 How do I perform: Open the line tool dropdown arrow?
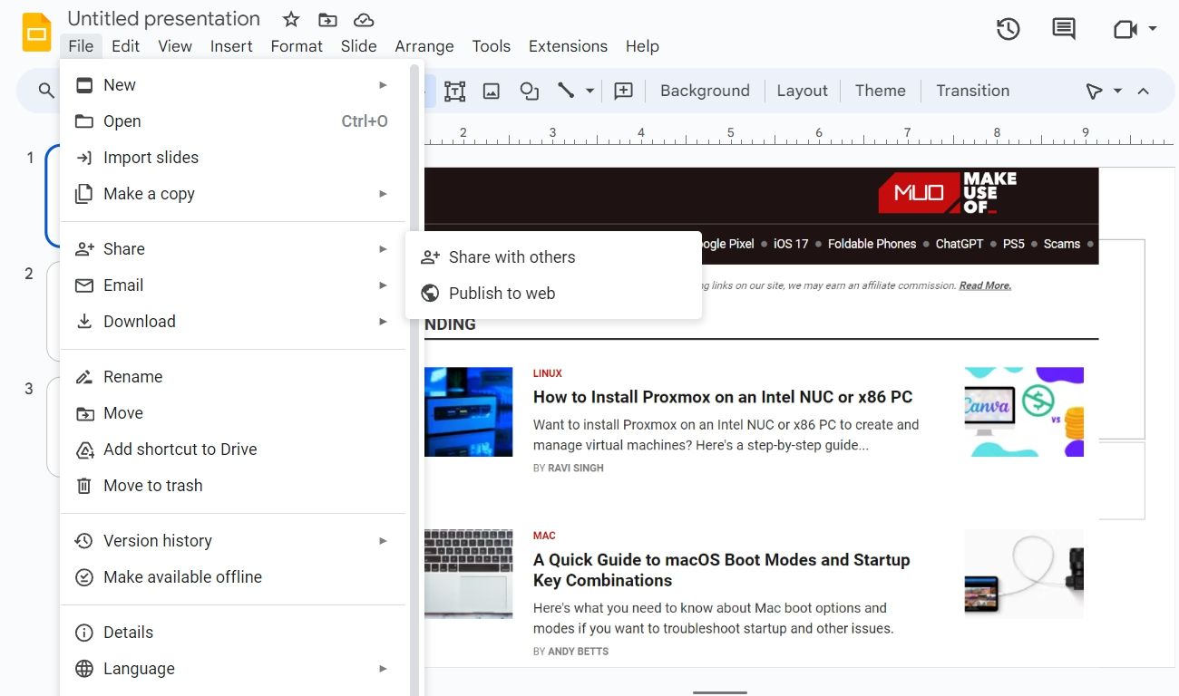pos(589,91)
